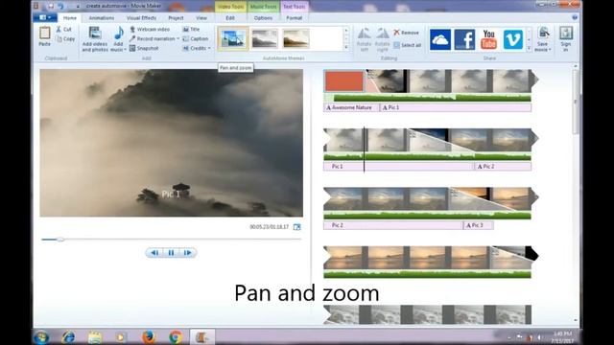Screen dimensions: 614x345
Task: Open the Home ribbon tab
Action: coord(70,18)
